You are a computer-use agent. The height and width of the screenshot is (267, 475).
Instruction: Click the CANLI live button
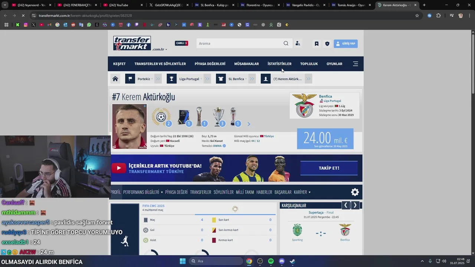181,43
